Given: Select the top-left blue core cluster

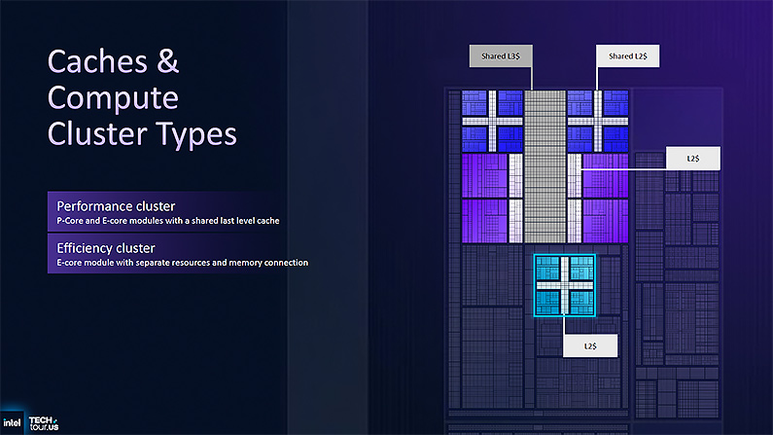Looking at the screenshot, I should (x=492, y=120).
